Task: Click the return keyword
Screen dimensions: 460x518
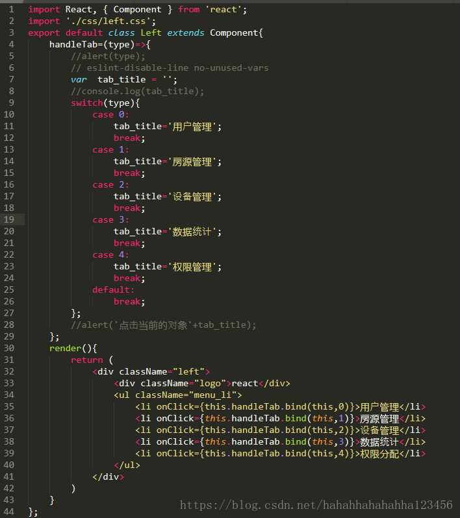Action: 86,360
